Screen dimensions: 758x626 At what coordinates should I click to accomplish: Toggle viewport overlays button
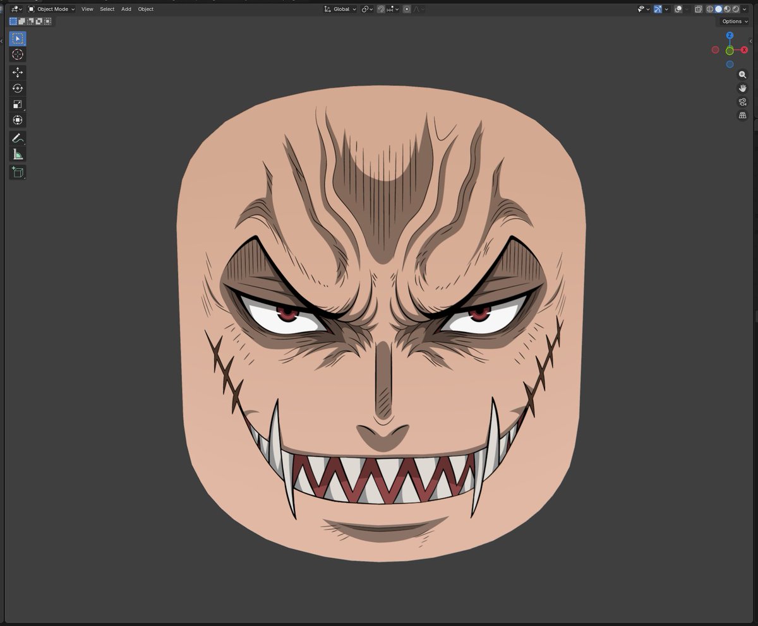[x=678, y=9]
